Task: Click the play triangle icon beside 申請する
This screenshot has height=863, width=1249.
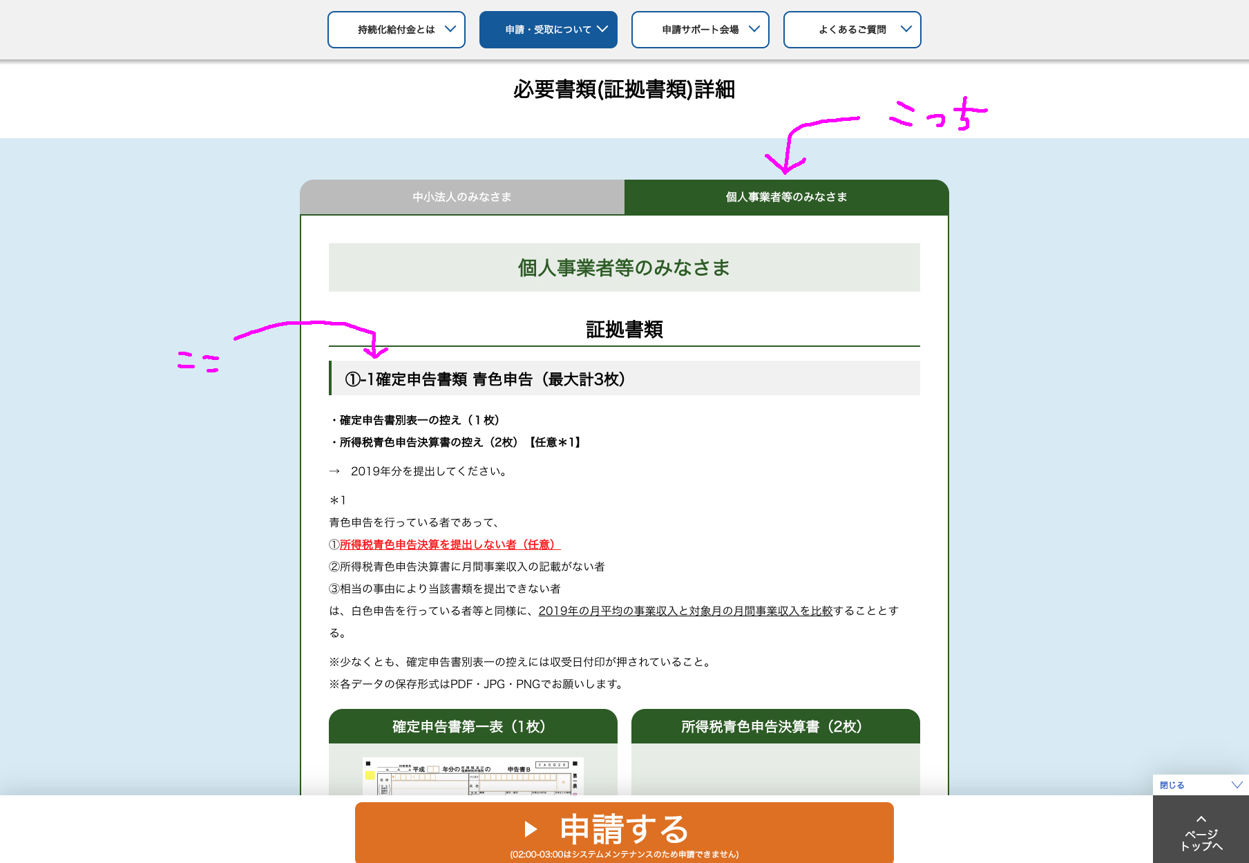Action: pyautogui.click(x=531, y=828)
